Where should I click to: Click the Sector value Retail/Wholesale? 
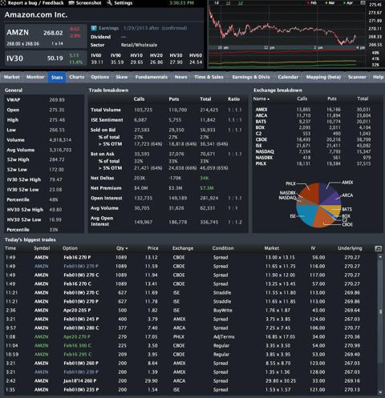coord(139,45)
